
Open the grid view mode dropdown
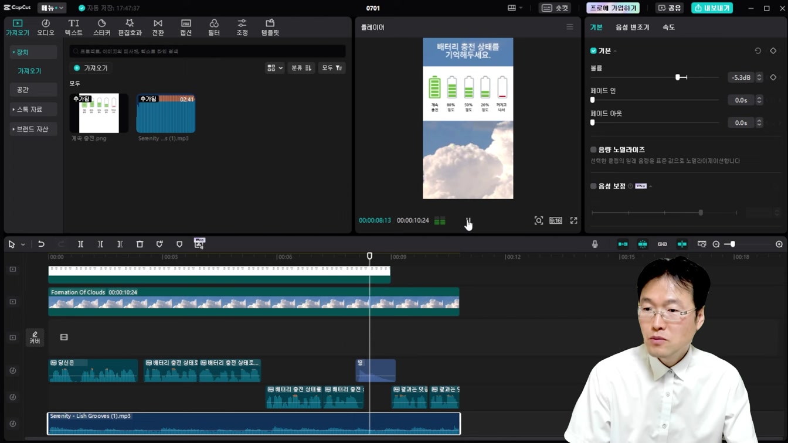coord(274,68)
